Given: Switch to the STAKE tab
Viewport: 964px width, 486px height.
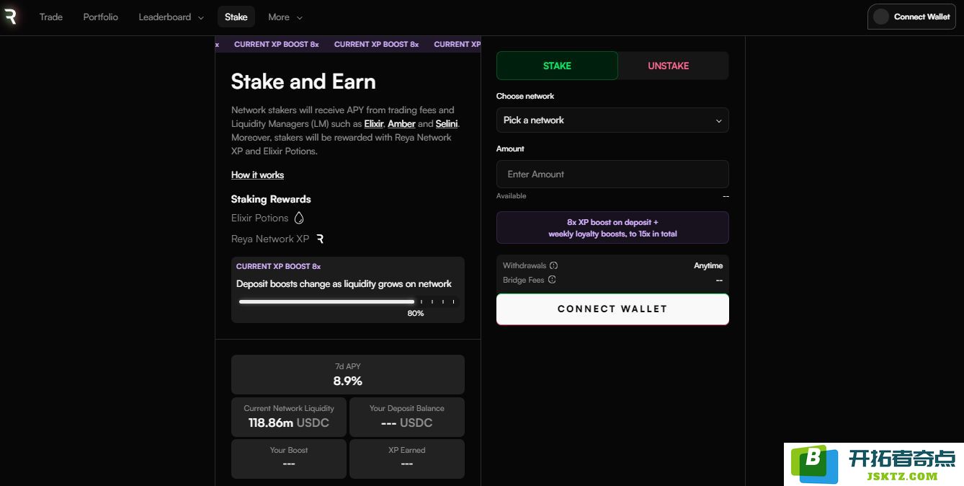Looking at the screenshot, I should pyautogui.click(x=557, y=66).
